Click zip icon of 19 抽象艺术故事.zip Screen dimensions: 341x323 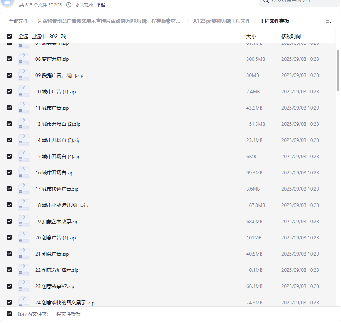point(24,221)
